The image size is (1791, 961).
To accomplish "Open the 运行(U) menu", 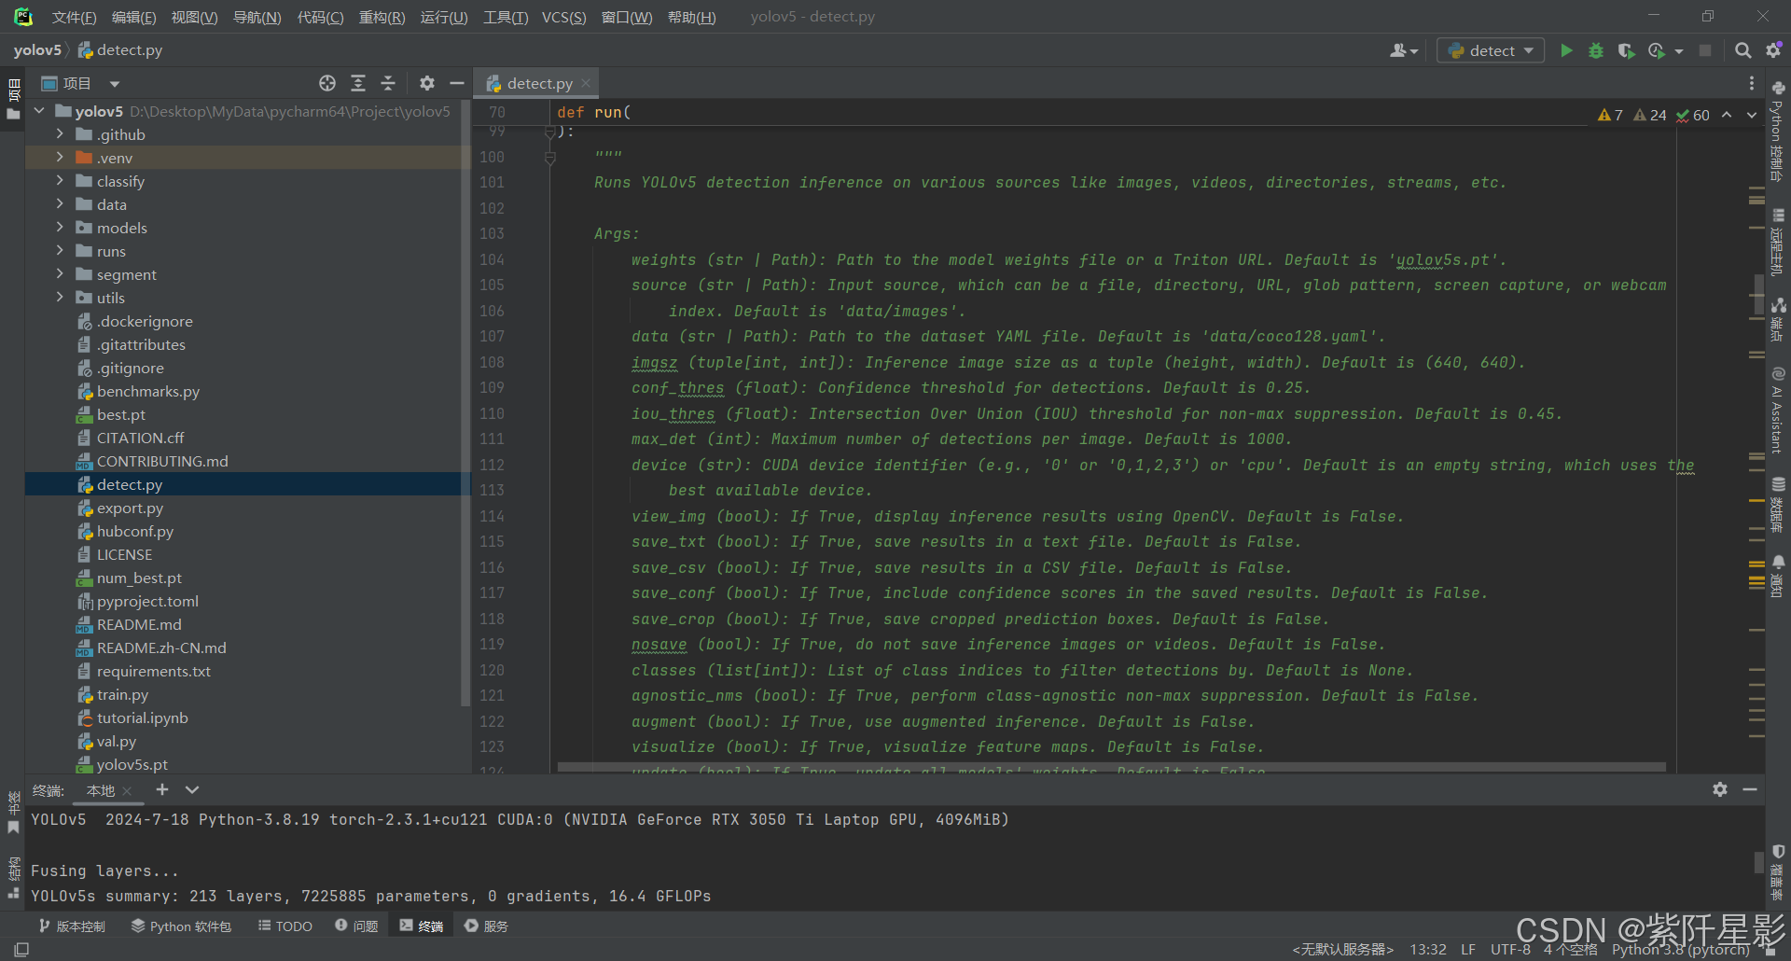I will coord(444,17).
